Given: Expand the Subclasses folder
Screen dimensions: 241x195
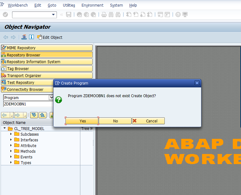Looking at the screenshot, I should coord(11,134).
